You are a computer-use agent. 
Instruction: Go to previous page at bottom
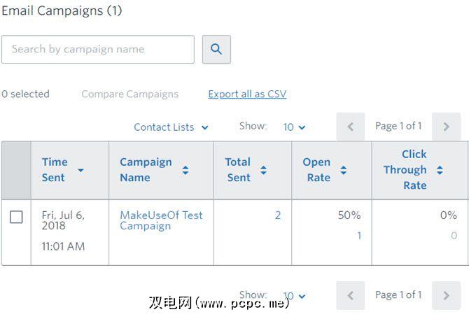pyautogui.click(x=351, y=295)
